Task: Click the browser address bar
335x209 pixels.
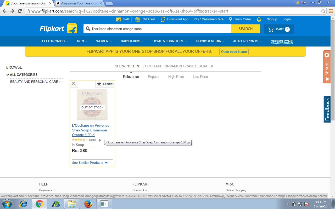Action: [x=175, y=11]
